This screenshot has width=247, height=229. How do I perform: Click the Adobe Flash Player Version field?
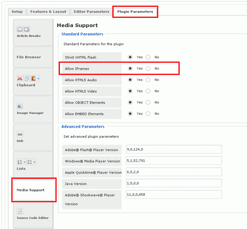(174, 149)
